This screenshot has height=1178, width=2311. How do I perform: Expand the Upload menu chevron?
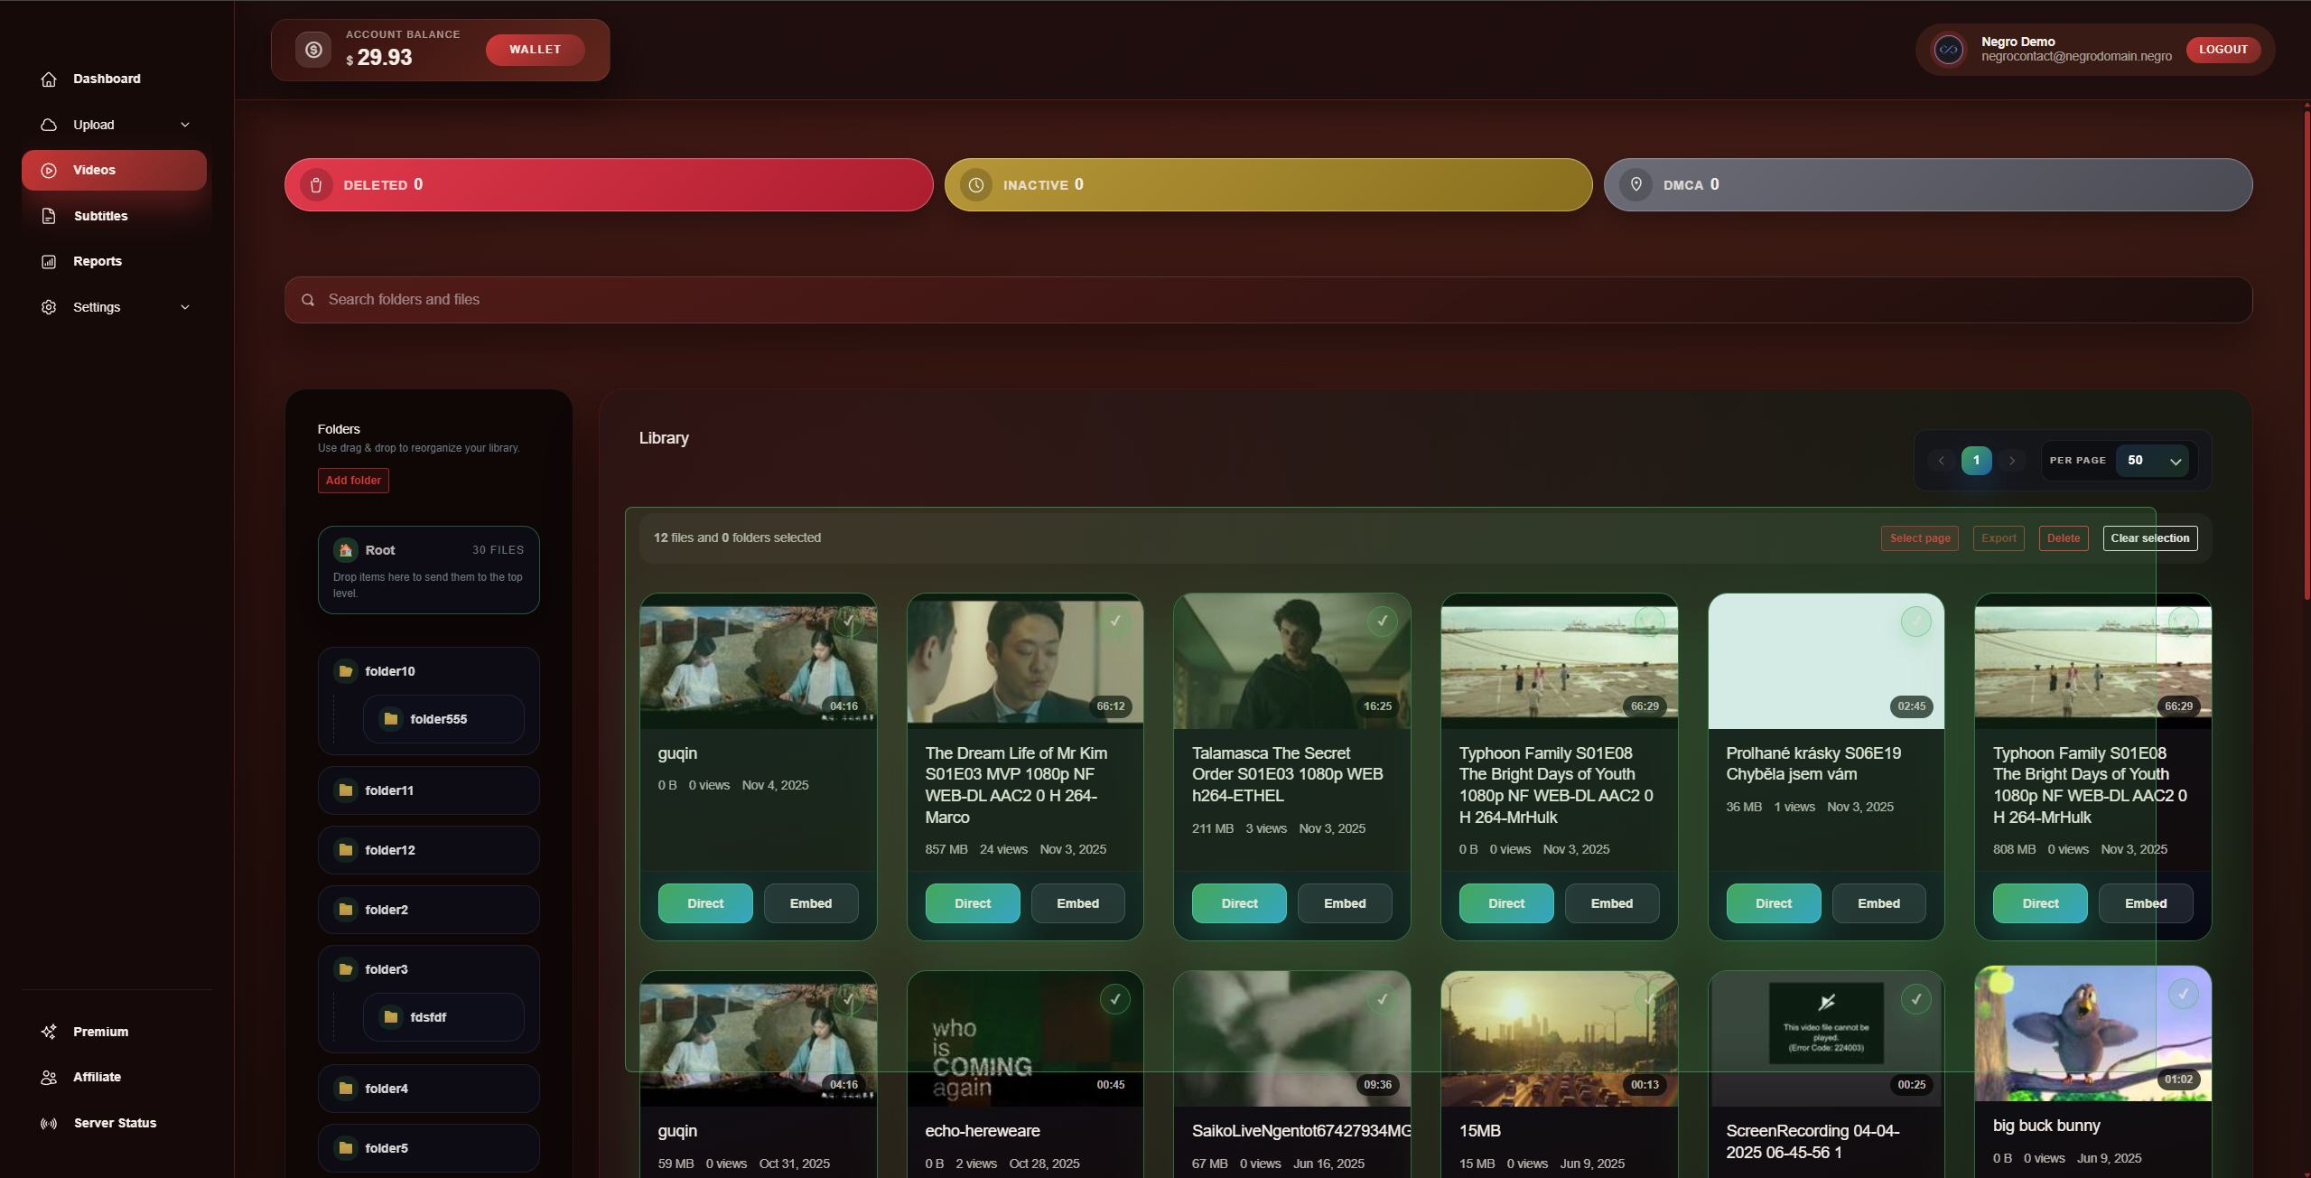click(185, 125)
